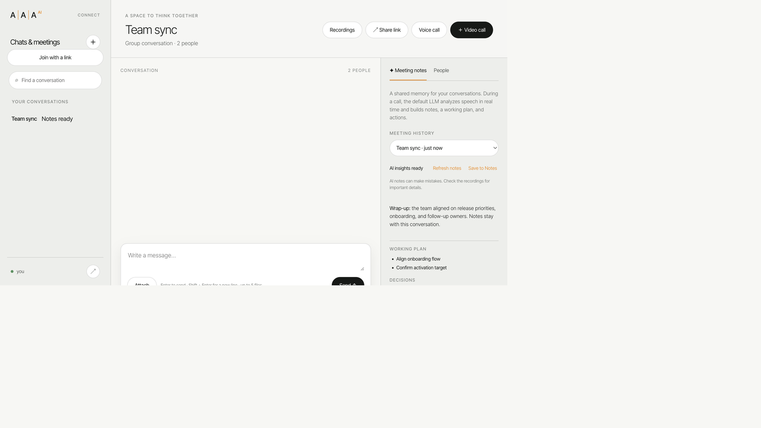This screenshot has width=761, height=428.
Task: Click the AAA AI logo
Action: point(26,15)
